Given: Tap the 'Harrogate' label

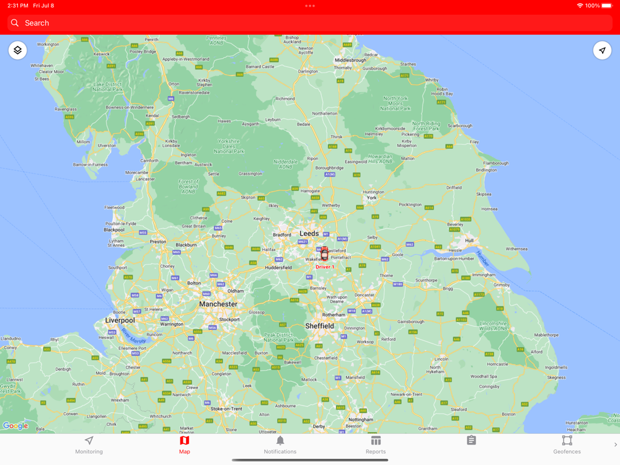Looking at the screenshot, I should pos(310,191).
